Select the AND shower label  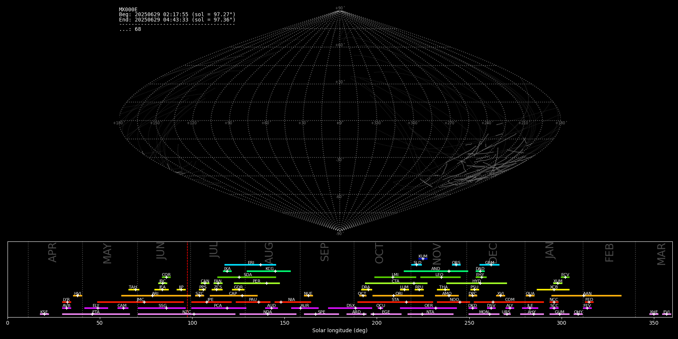(435, 269)
